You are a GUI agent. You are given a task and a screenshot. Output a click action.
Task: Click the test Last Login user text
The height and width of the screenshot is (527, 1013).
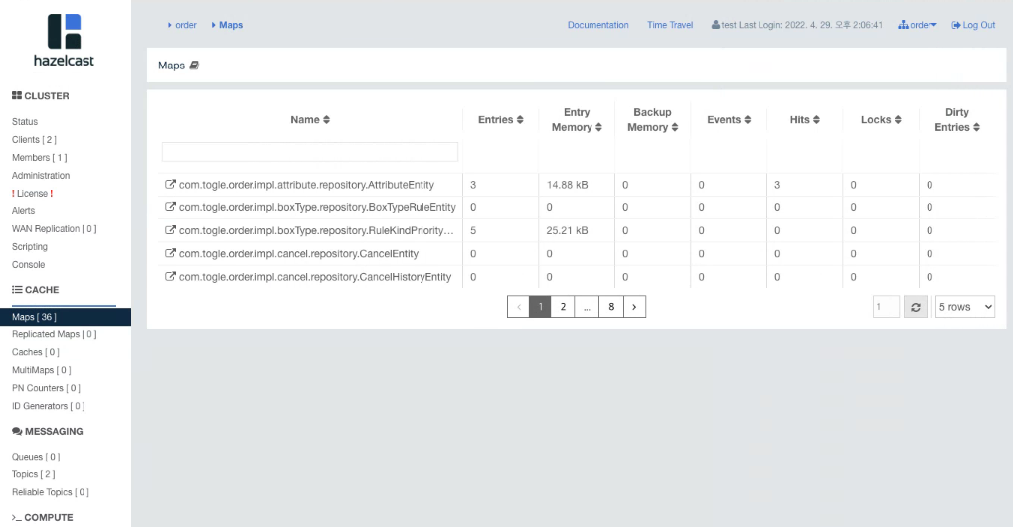(797, 25)
